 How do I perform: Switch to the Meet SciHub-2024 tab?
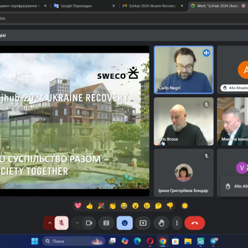(218, 6)
